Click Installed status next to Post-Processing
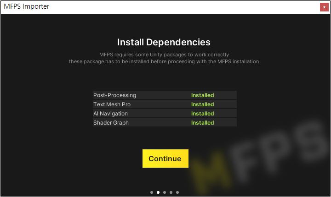 tap(203, 95)
